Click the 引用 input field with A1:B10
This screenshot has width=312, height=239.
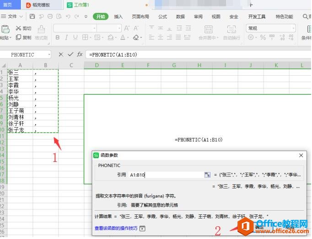pos(165,175)
